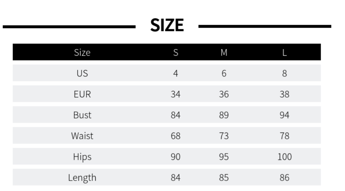The image size is (345, 191).
Task: Select EUR size value 36
Action: pos(224,94)
